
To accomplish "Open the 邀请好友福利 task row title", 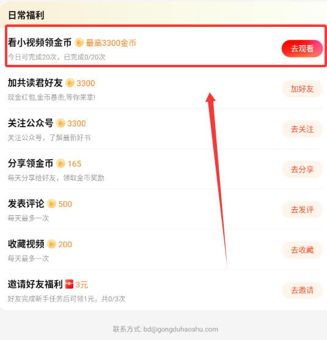I will [35, 284].
